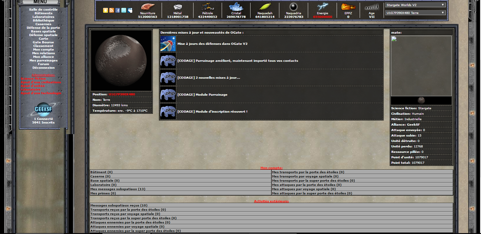Click the Naquadah resource icon

tap(265, 7)
